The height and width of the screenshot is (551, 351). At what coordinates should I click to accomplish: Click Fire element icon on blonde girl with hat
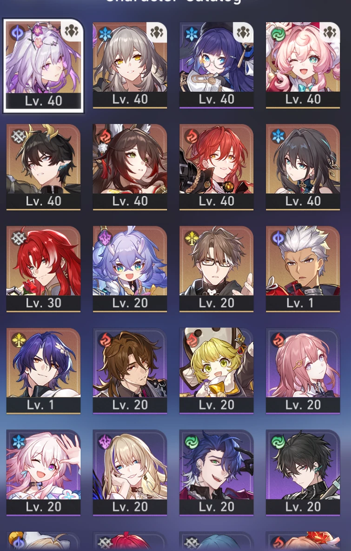coord(192,340)
